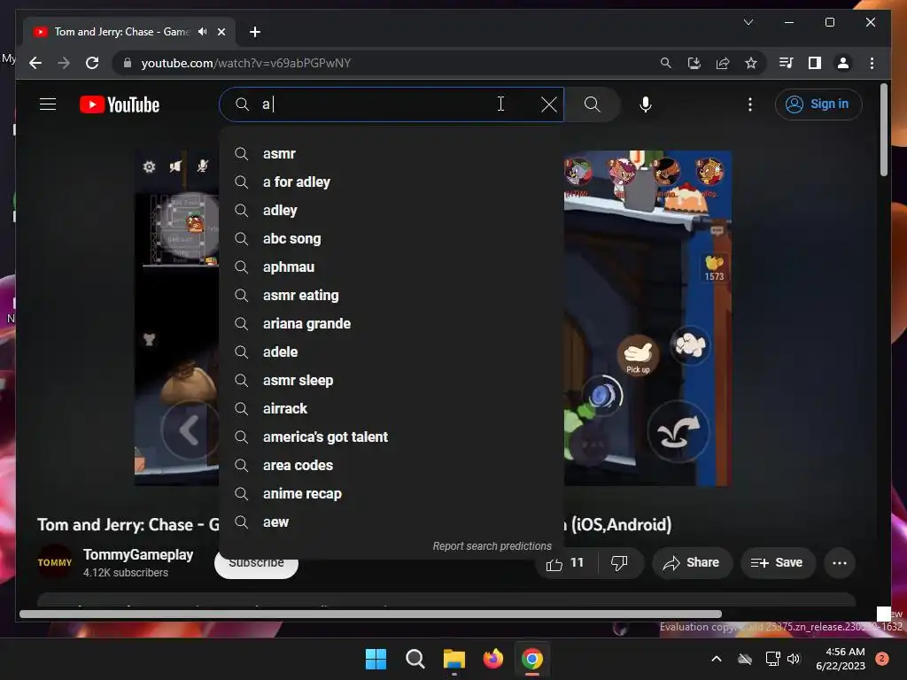Open Windows taskbar search
The width and height of the screenshot is (907, 680).
(415, 659)
